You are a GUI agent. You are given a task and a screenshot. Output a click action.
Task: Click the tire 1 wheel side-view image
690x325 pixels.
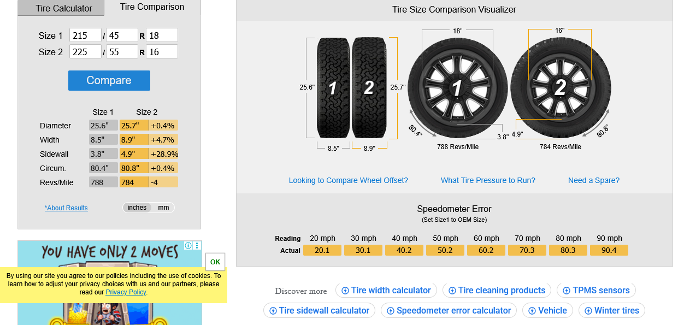pyautogui.click(x=457, y=88)
